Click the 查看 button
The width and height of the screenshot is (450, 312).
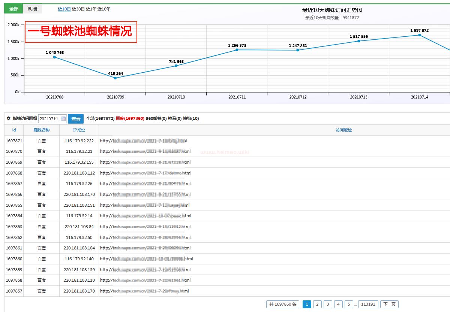point(76,119)
